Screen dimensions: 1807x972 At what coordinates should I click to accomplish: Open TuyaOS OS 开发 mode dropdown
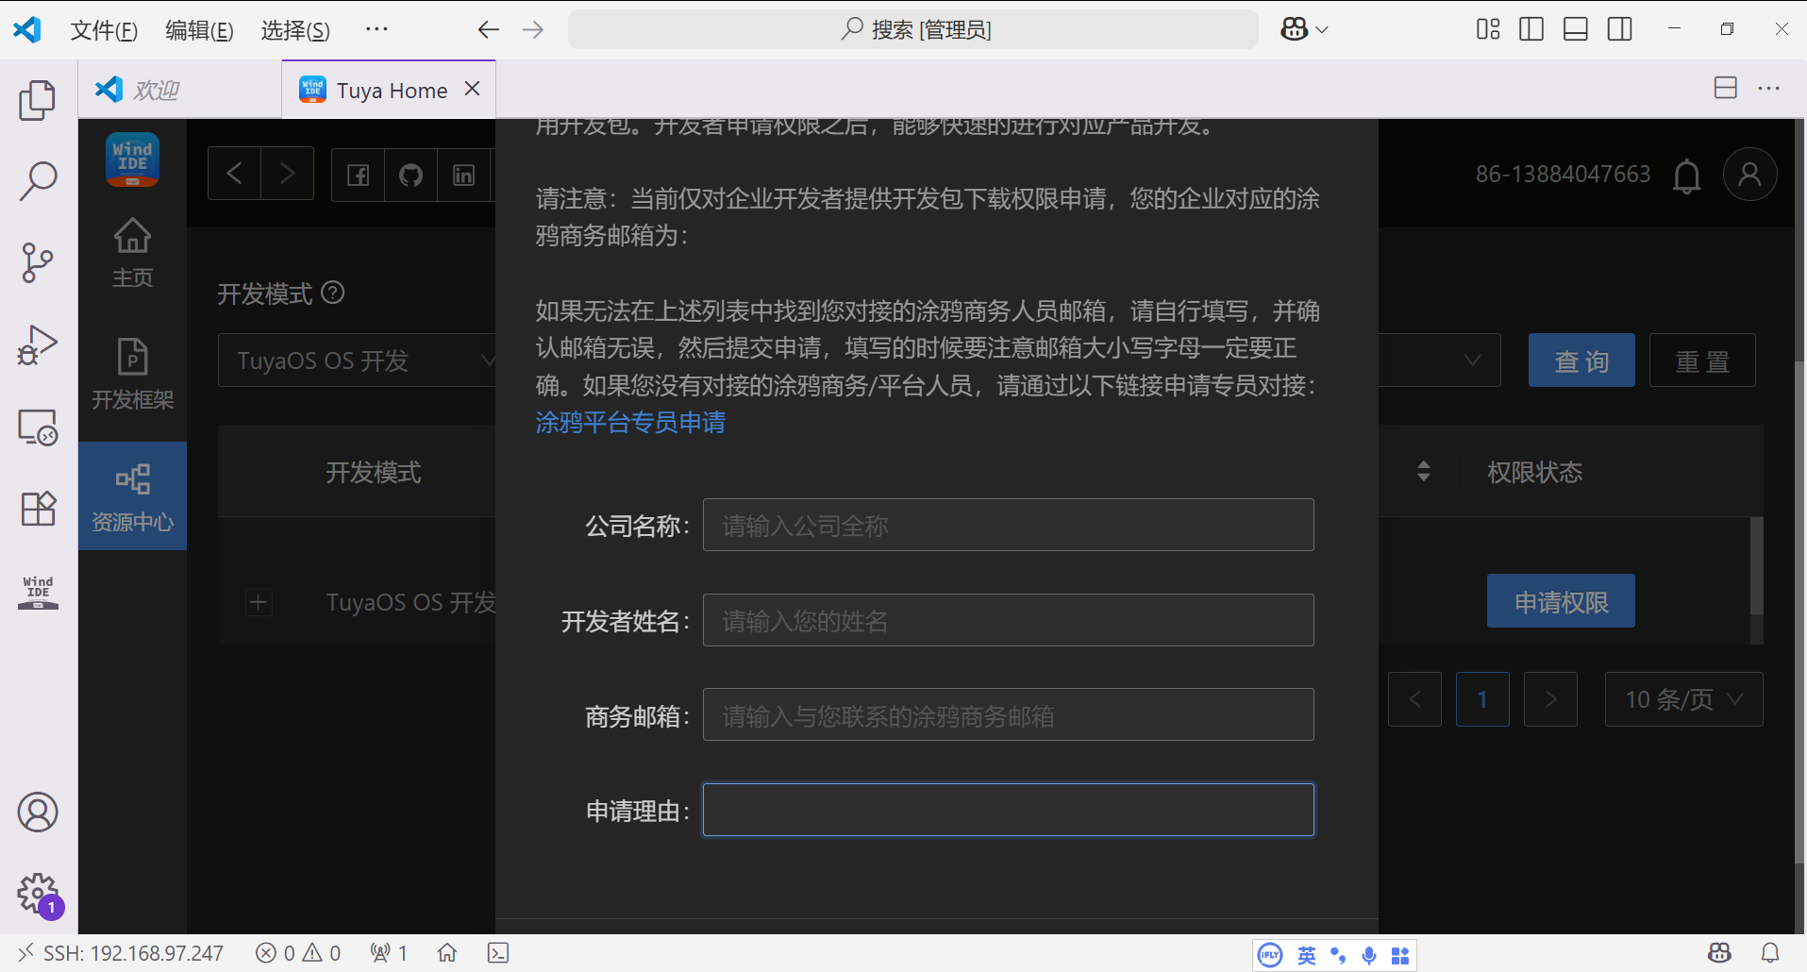357,360
